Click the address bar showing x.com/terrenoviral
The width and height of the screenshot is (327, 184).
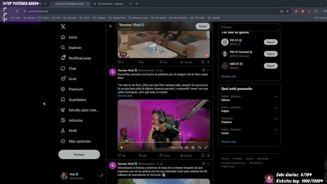(x=151, y=11)
